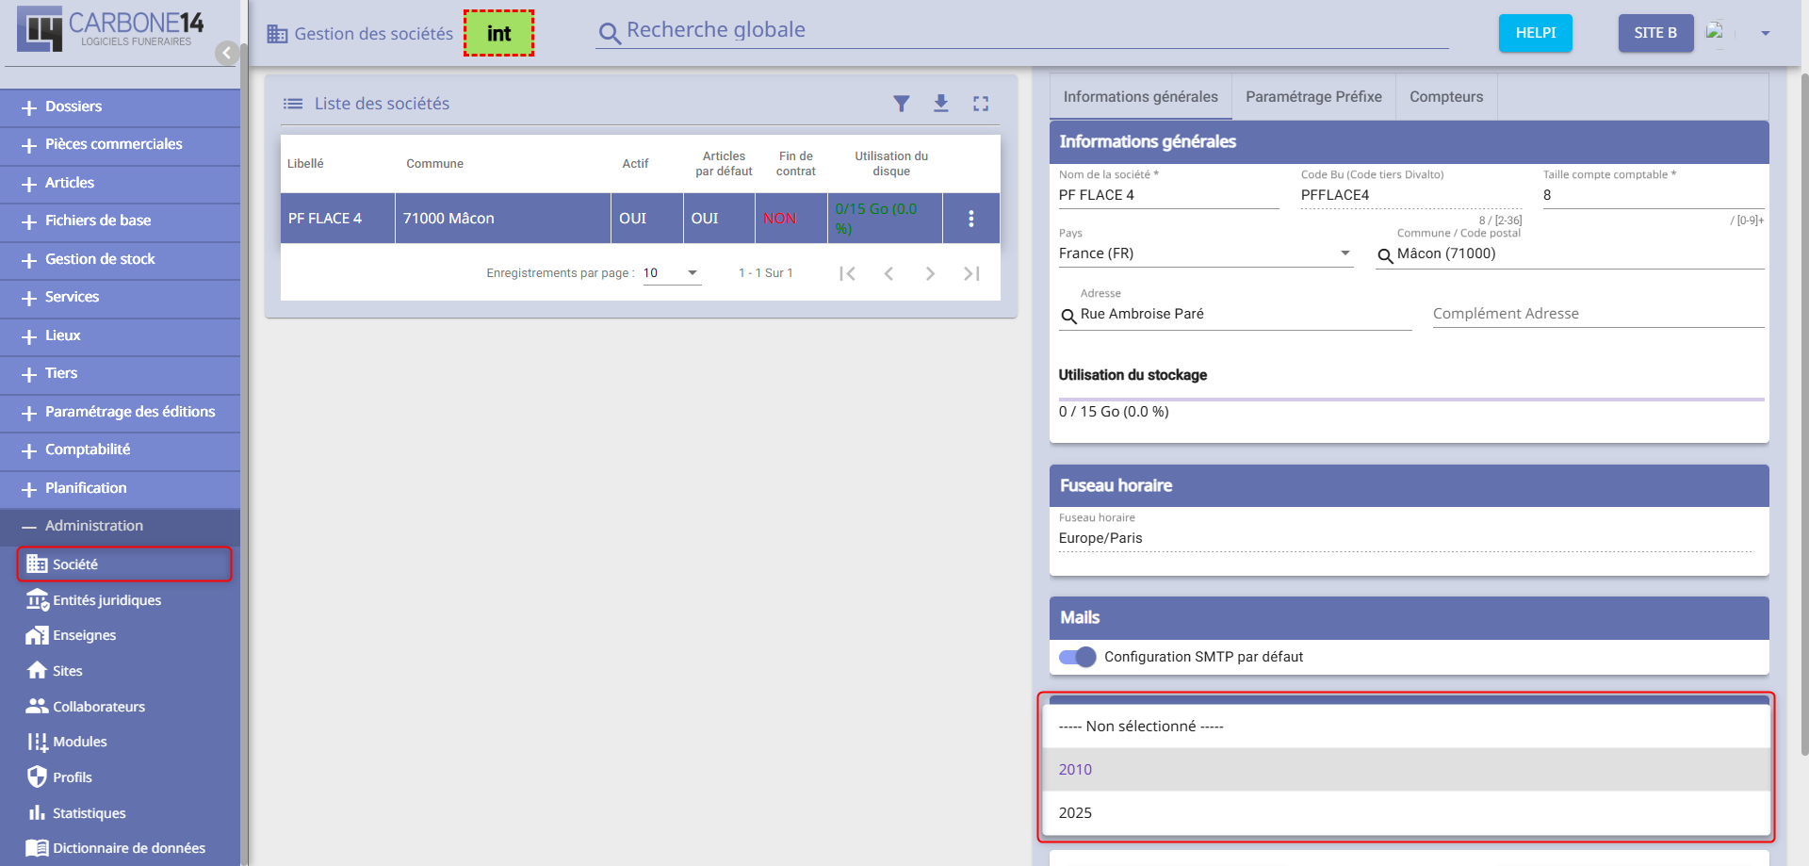
Task: Open the Pays dropdown France (FR)
Action: (x=1206, y=253)
